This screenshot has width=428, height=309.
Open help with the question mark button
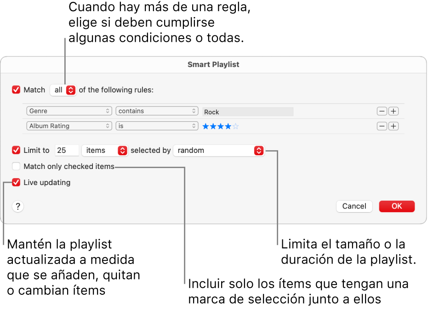18,207
